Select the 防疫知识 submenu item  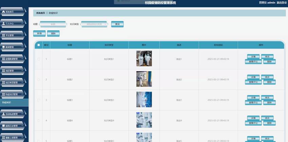[x=14, y=102]
